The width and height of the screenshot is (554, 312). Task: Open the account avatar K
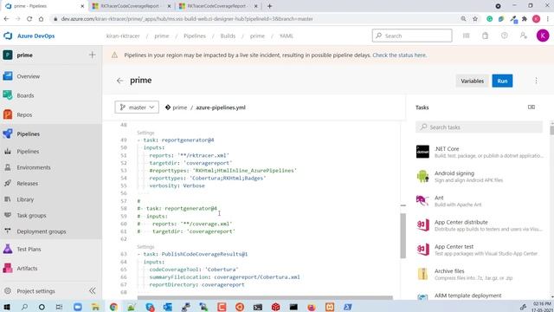pyautogui.click(x=543, y=36)
